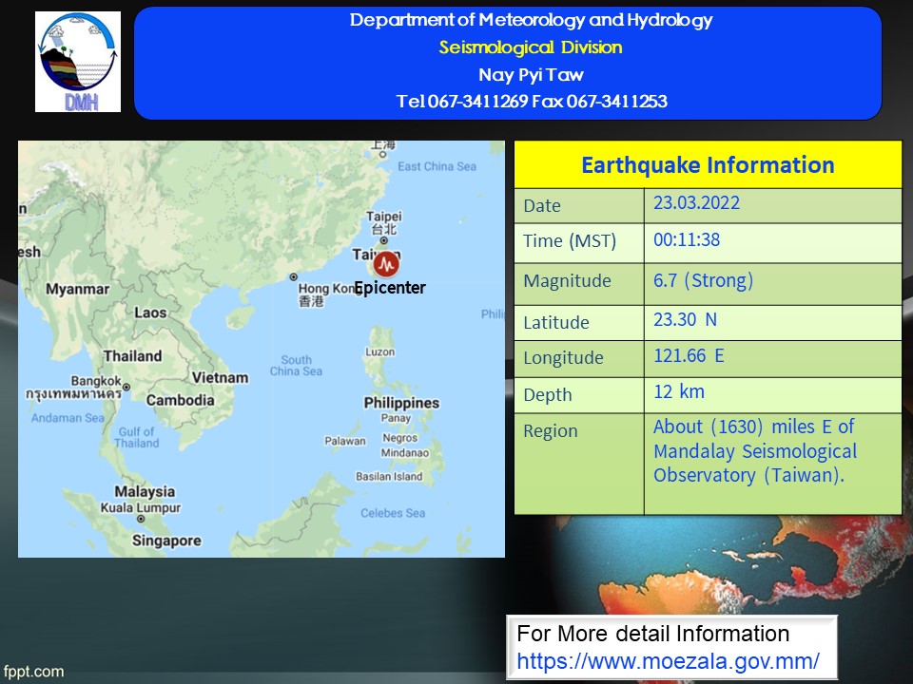Image resolution: width=913 pixels, height=684 pixels.
Task: Select the "6.7 (Strong)" magnitude value
Action: tap(704, 280)
